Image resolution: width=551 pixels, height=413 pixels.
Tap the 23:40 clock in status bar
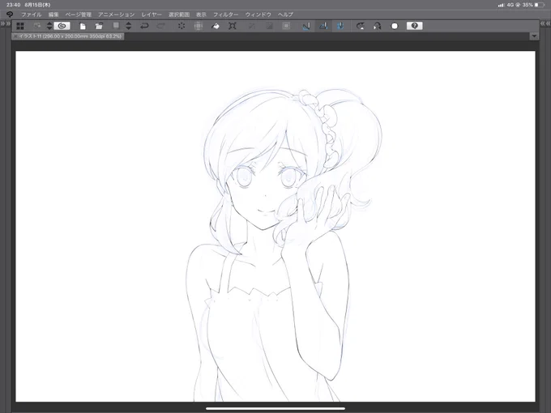(x=13, y=5)
